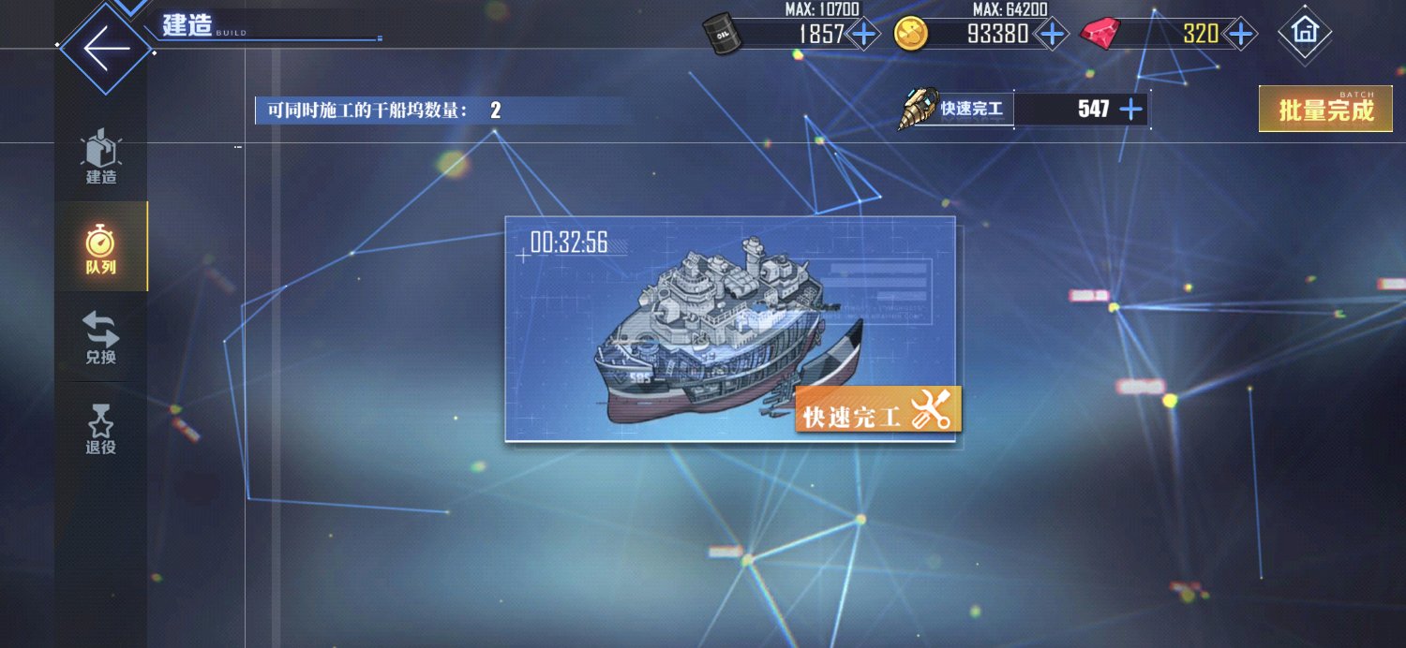Click the red gem resource icon
Screen dimensions: 1406x648
point(1099,35)
